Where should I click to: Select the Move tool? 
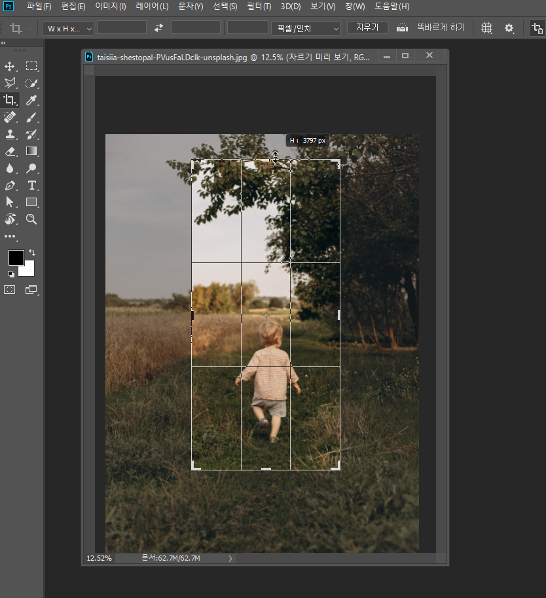click(10, 66)
